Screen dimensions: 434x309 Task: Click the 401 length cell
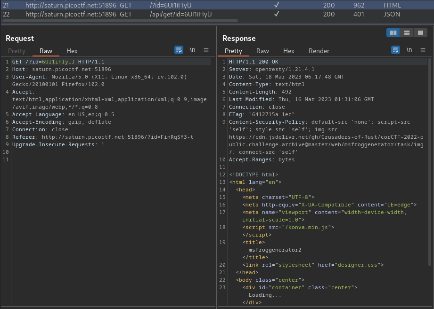(359, 15)
